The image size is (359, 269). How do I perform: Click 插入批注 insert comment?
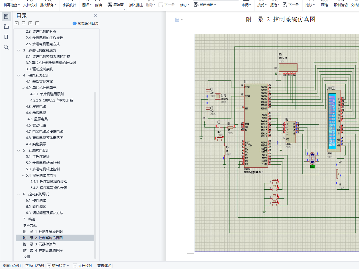click(136, 5)
